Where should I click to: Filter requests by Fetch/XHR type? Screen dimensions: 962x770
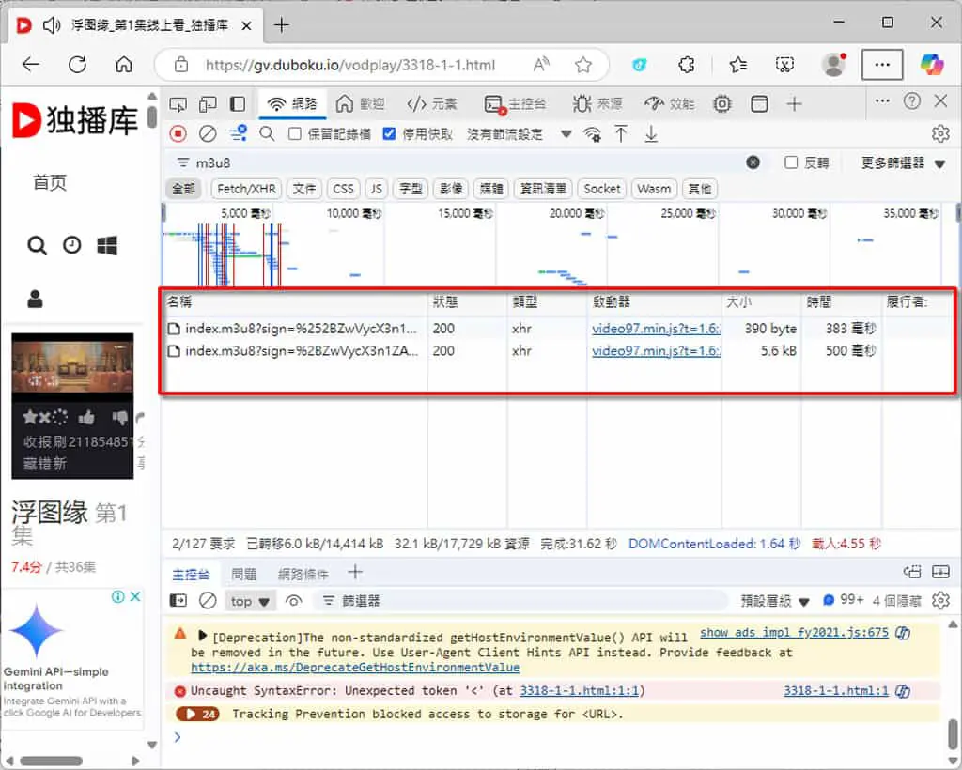coord(246,189)
